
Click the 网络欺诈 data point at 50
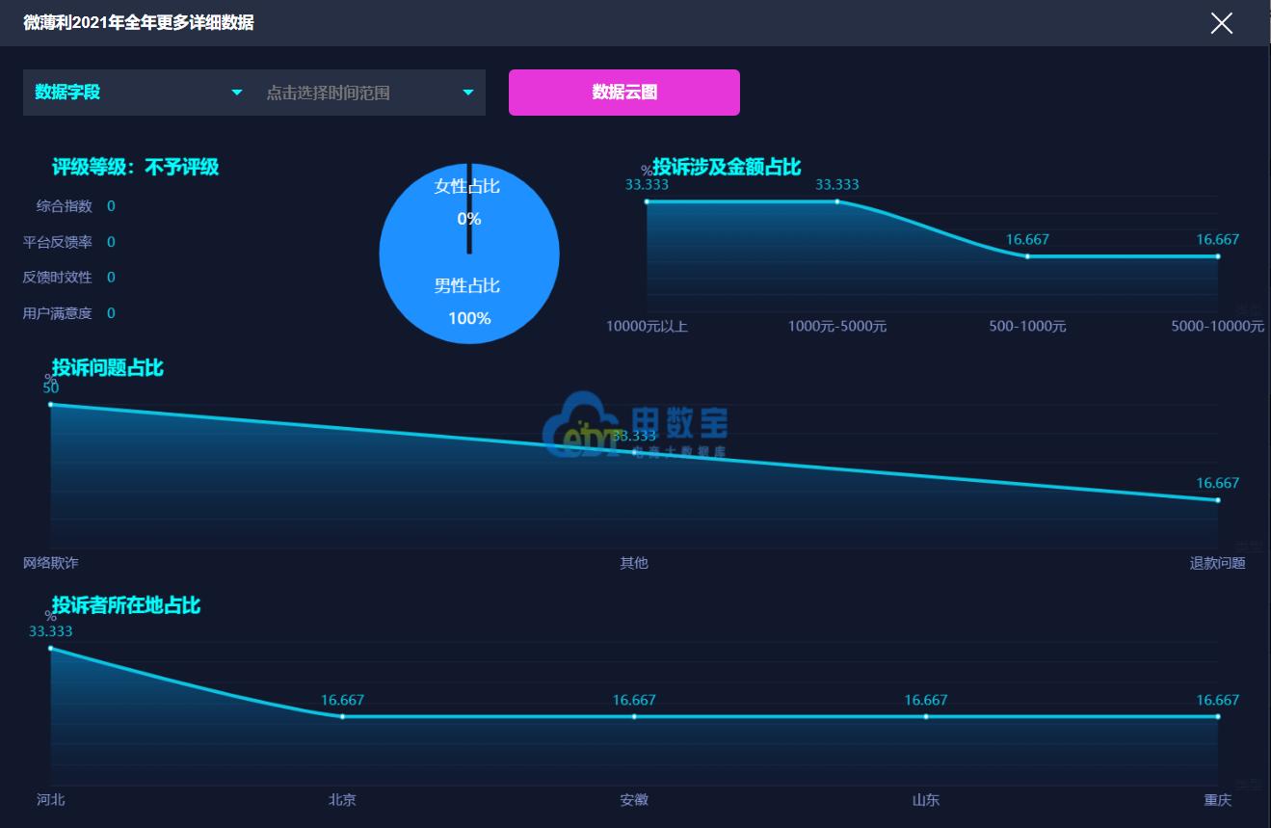tap(51, 405)
